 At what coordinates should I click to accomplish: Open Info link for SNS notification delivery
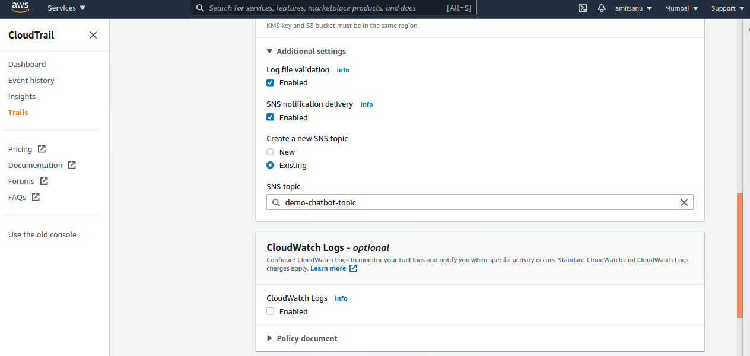[367, 104]
